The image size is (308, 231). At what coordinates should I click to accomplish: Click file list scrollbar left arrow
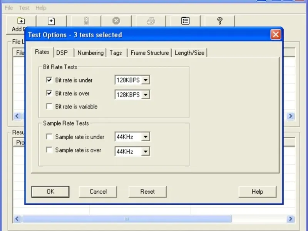pyautogui.click(x=17, y=116)
